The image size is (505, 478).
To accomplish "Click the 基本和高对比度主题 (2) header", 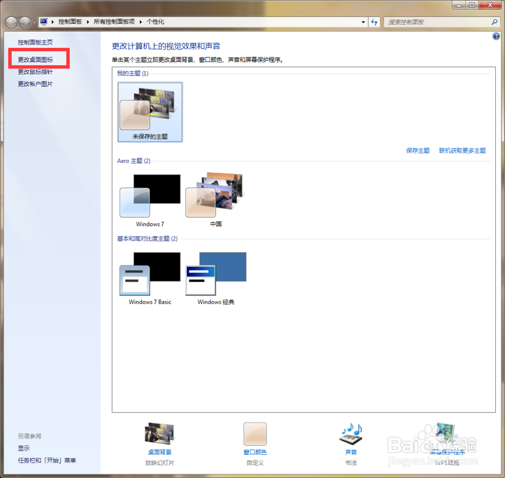I will pyautogui.click(x=147, y=238).
